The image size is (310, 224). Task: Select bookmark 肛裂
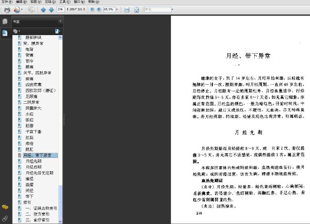pos(29,137)
